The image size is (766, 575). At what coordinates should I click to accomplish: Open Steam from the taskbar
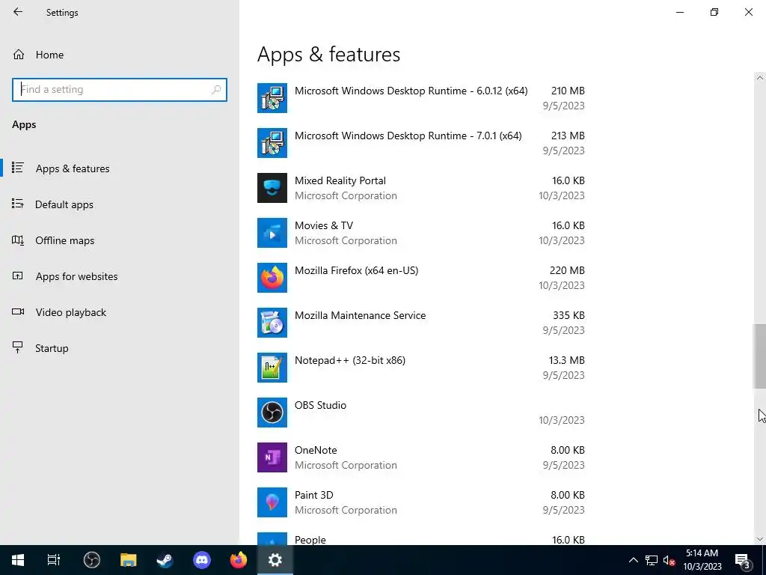165,560
